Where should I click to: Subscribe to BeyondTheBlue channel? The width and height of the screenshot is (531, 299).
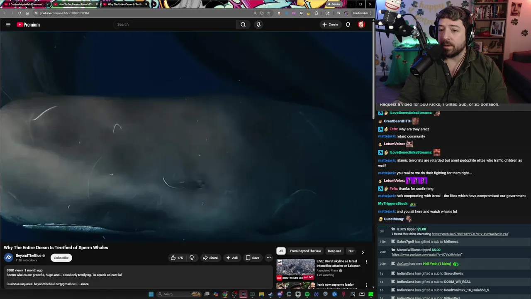[x=61, y=258]
